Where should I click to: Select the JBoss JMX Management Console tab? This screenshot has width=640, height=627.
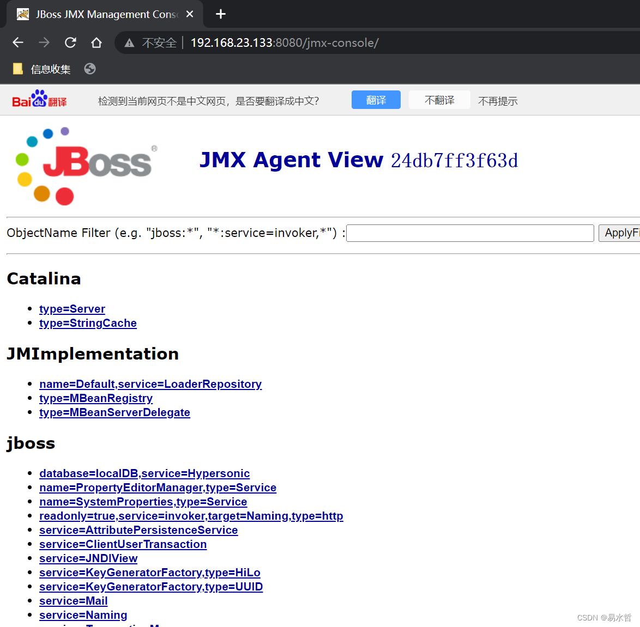coord(104,14)
